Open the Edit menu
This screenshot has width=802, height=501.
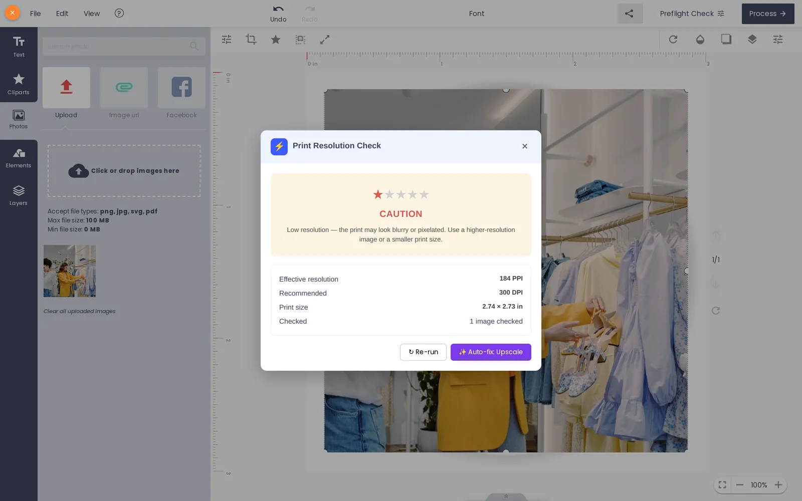tap(62, 14)
